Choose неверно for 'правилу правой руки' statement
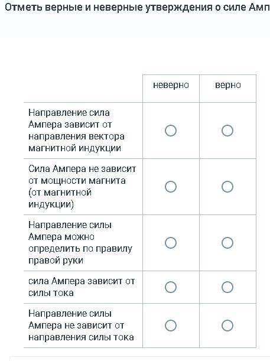Image resolution: width=270 pixels, height=361 pixels. [x=171, y=243]
